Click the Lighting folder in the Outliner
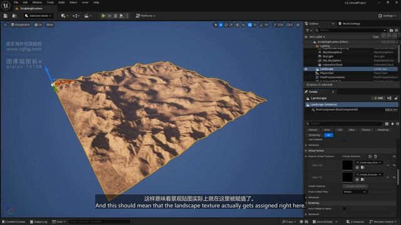Viewport: 401px width, 225px height. point(325,46)
